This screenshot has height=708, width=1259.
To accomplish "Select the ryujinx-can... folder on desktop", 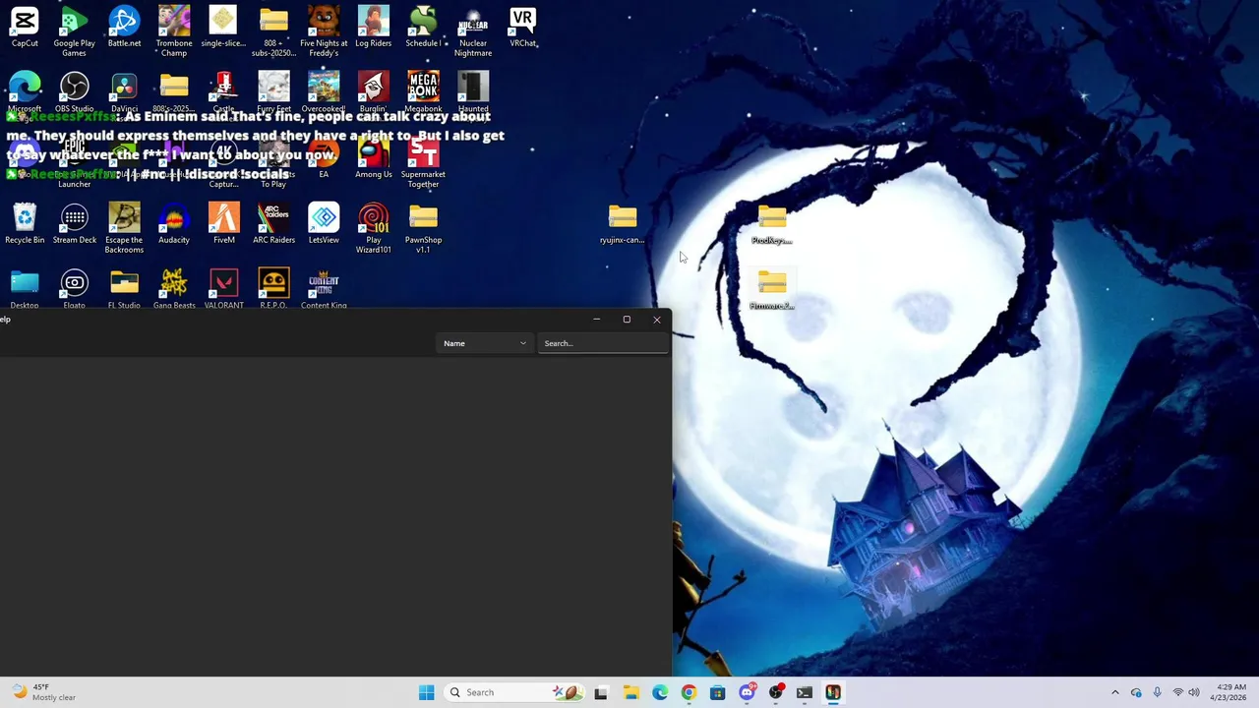I will [x=622, y=224].
